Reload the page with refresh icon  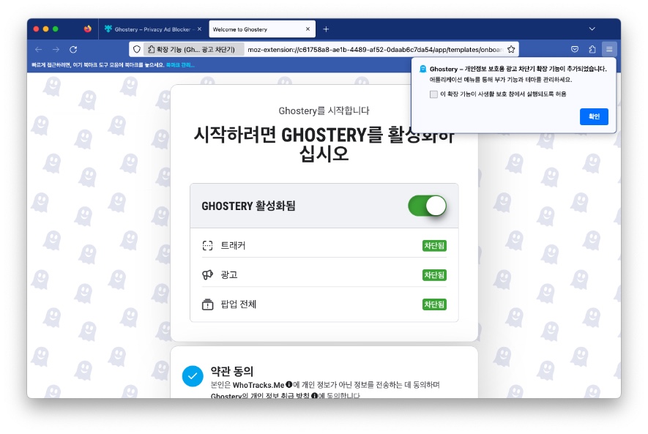pyautogui.click(x=73, y=50)
